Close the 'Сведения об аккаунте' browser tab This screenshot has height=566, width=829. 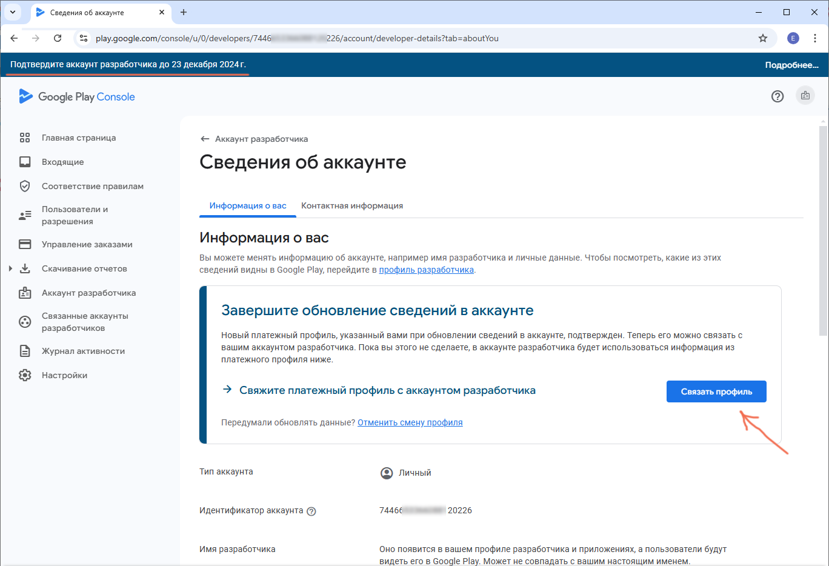point(162,12)
